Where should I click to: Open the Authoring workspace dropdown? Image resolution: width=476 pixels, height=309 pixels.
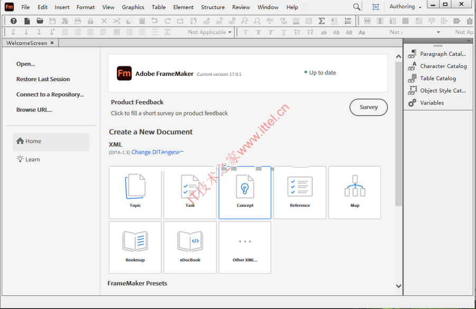click(405, 6)
